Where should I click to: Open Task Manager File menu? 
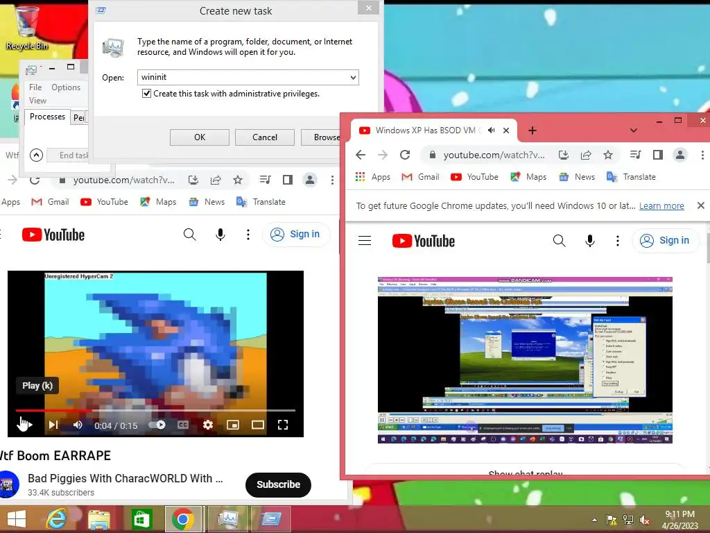35,87
